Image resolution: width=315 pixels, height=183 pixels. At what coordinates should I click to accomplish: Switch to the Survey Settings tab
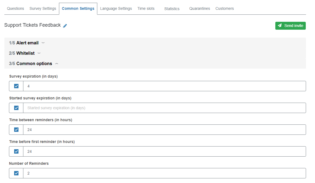(x=43, y=8)
